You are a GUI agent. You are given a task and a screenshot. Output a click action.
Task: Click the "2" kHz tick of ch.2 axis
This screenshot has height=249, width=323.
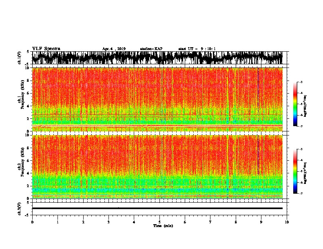click(28, 186)
